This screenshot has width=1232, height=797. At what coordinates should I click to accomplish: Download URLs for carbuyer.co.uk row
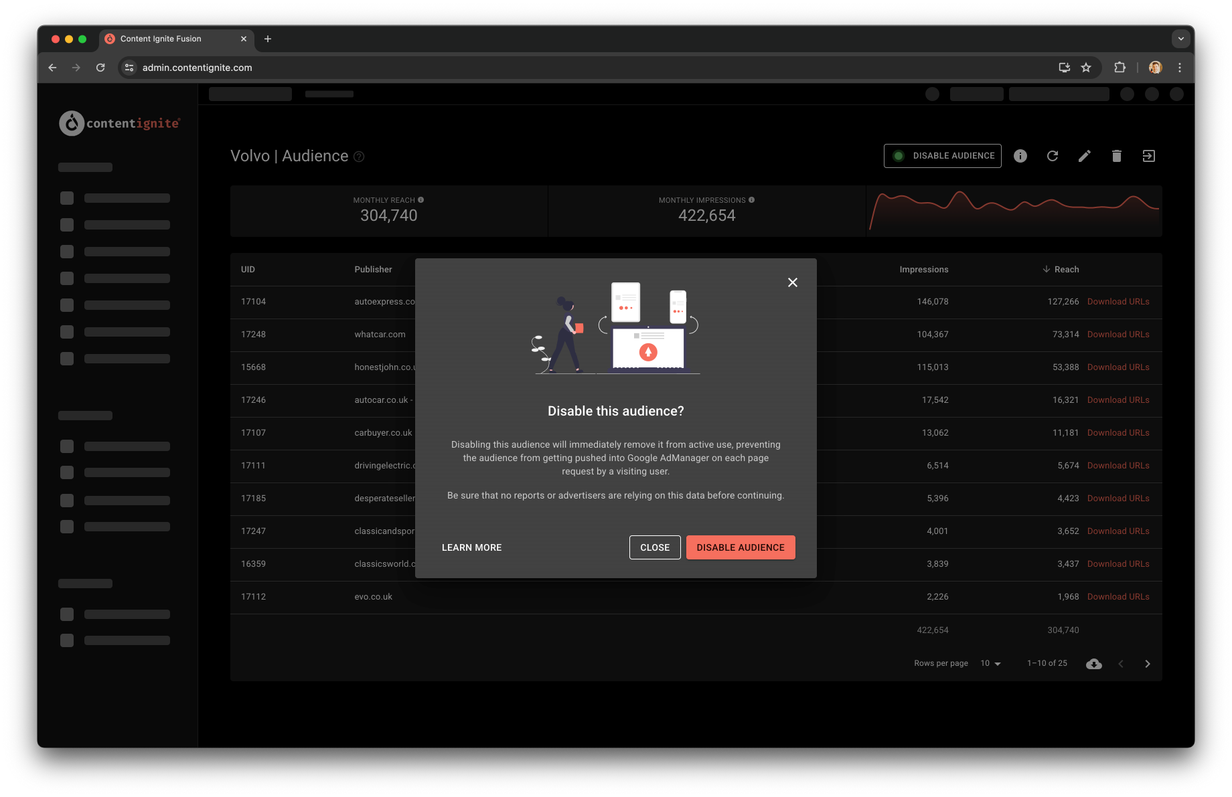pos(1118,433)
